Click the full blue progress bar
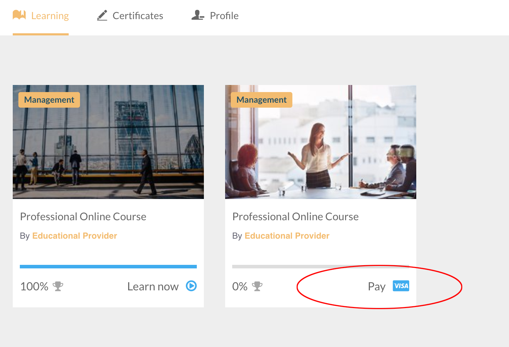509x347 pixels. click(x=108, y=267)
